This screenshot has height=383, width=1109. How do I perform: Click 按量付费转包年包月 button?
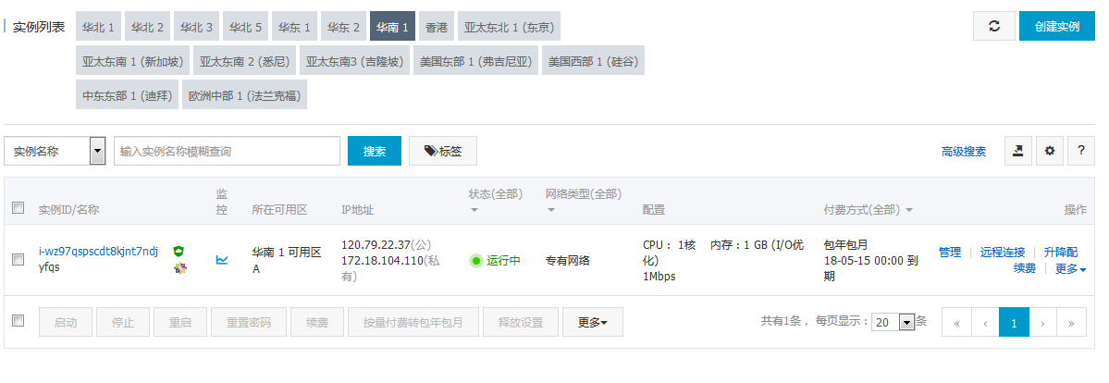[413, 322]
